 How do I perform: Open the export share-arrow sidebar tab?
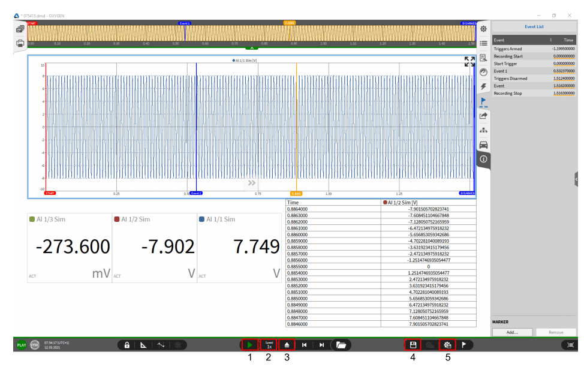483,116
